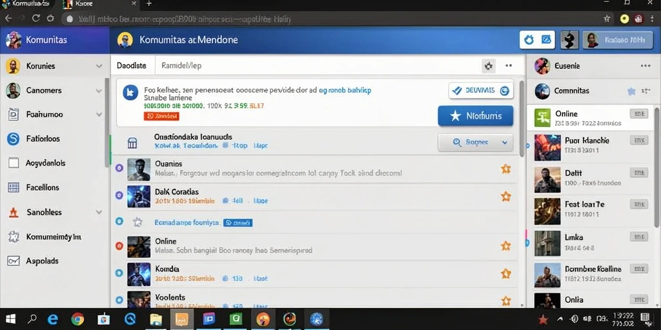Click the Aspolads envelope icon

pos(14,261)
